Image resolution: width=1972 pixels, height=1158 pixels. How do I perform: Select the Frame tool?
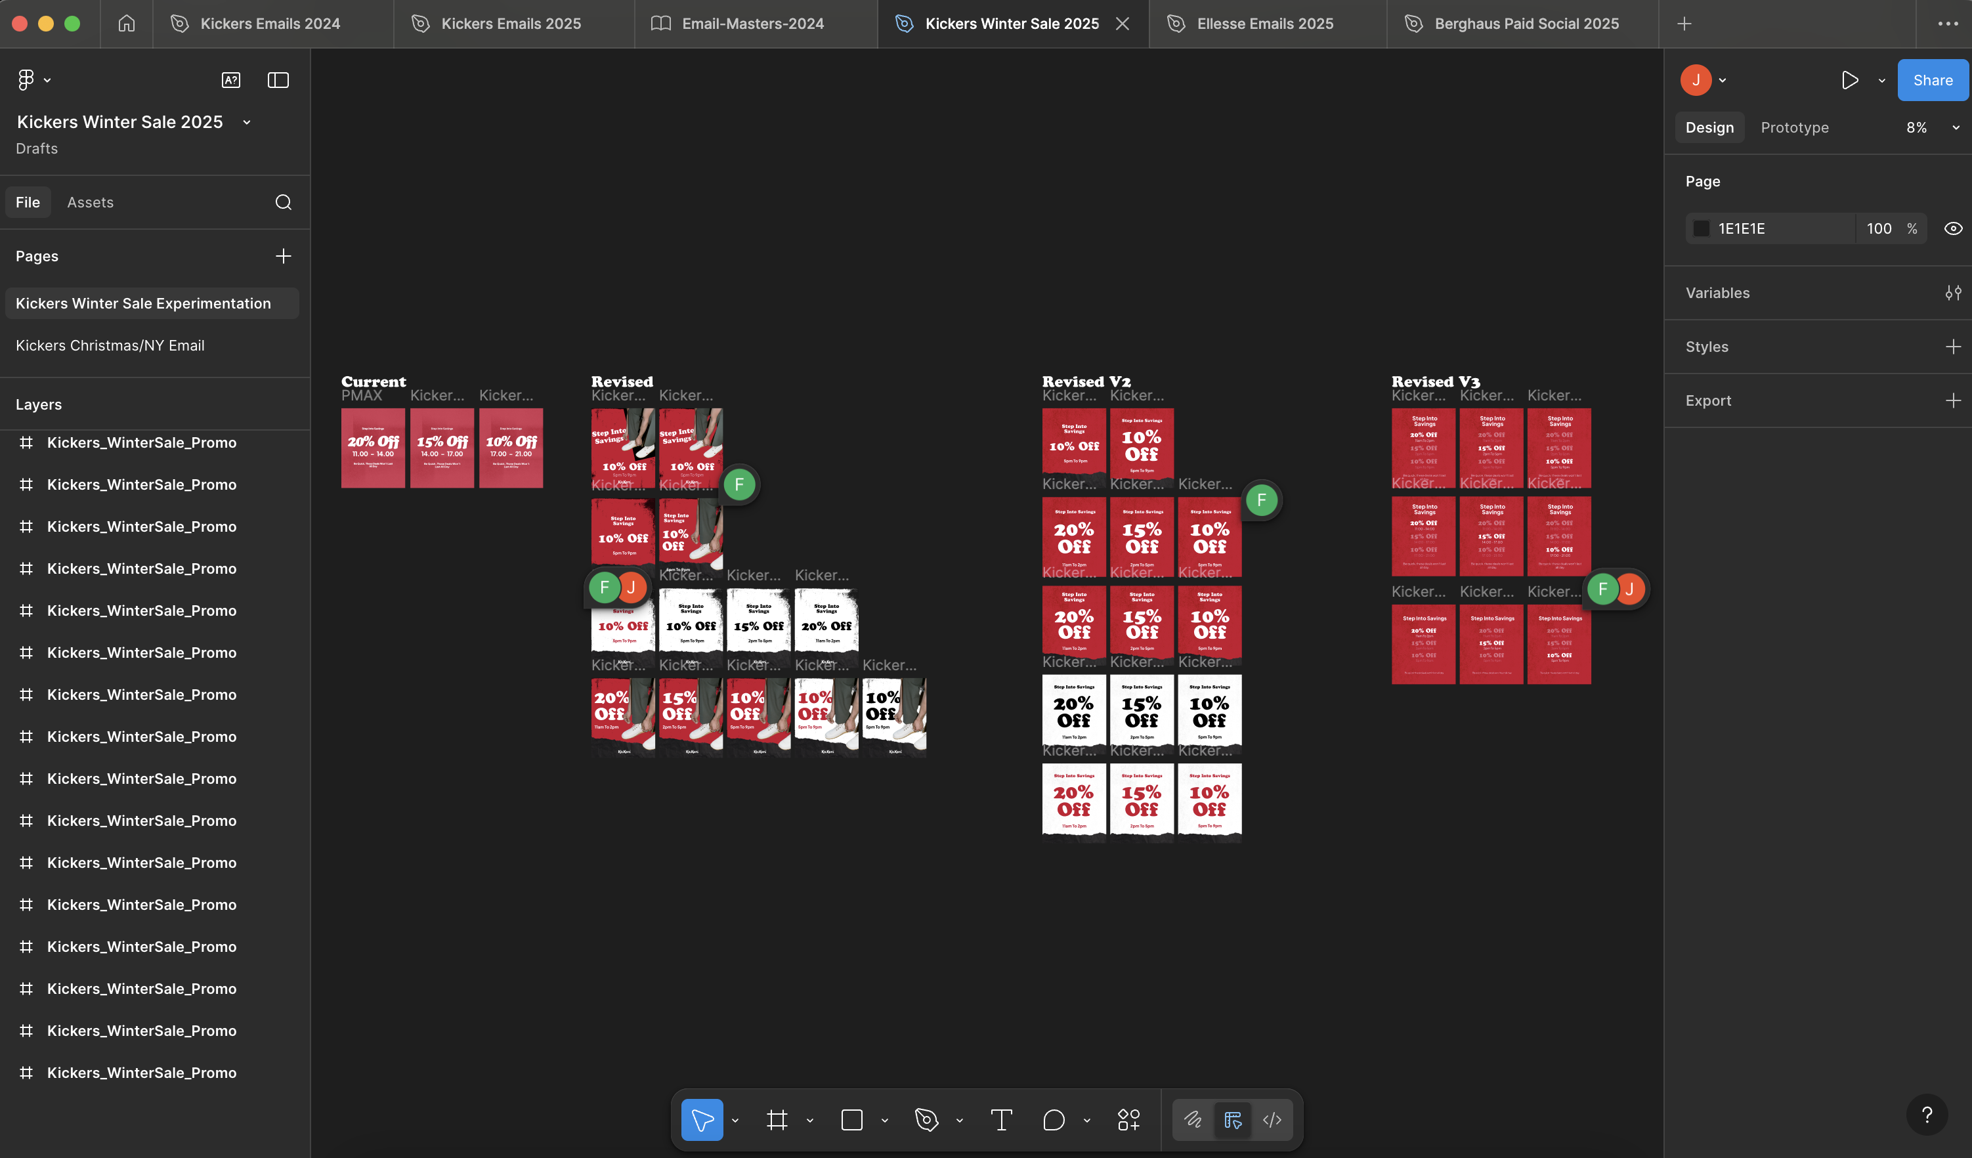pos(777,1120)
